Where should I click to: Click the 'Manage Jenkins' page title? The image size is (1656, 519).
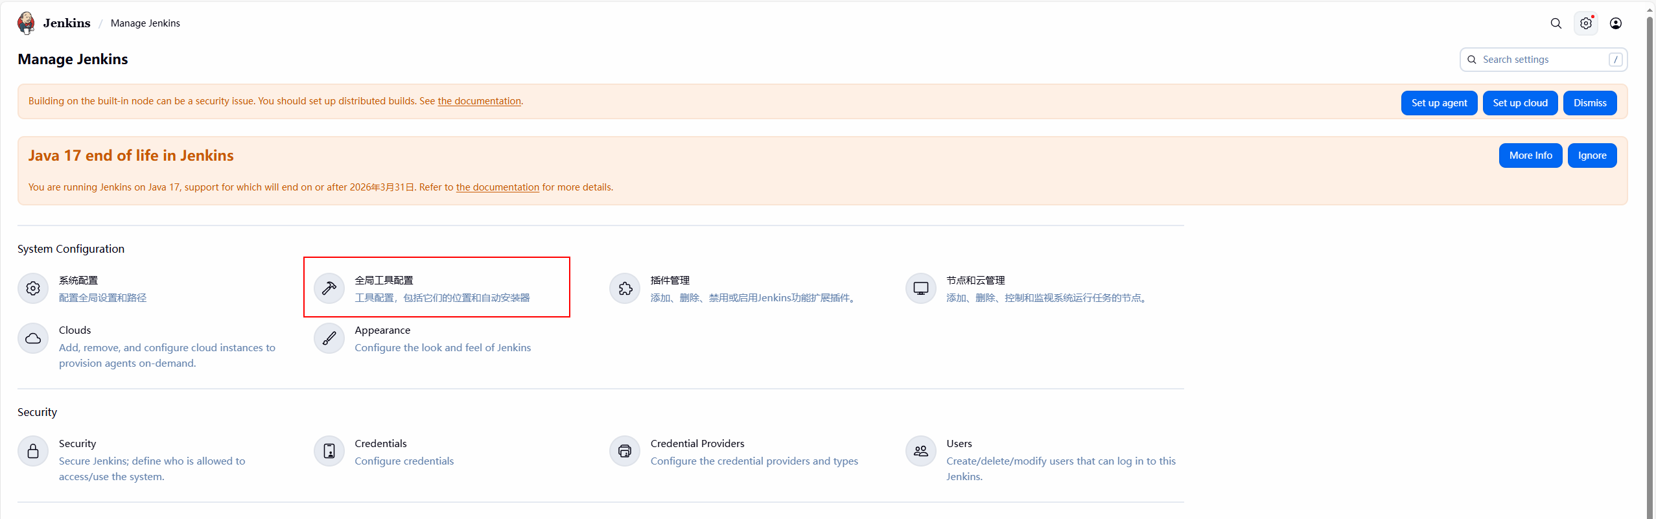(73, 60)
